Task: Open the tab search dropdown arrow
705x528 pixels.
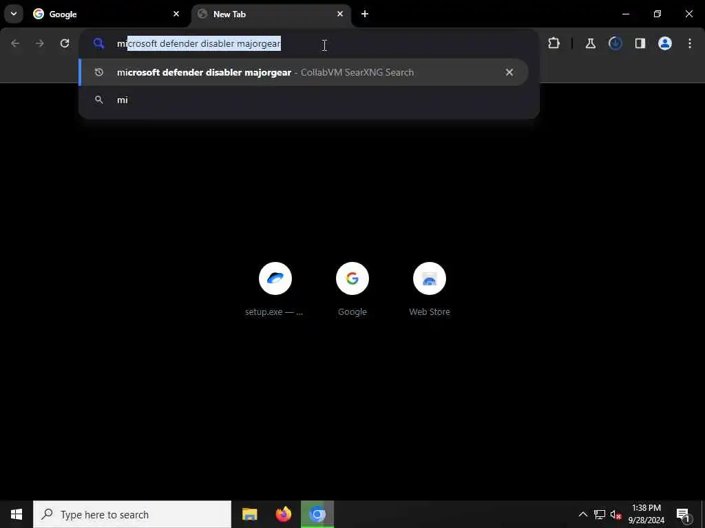Action: [14, 14]
